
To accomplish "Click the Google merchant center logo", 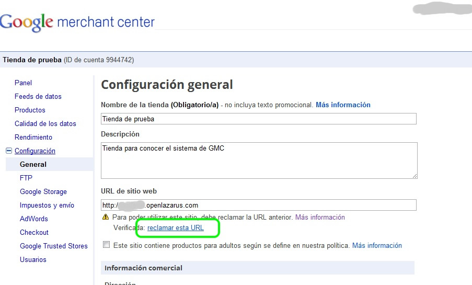I will [x=77, y=22].
